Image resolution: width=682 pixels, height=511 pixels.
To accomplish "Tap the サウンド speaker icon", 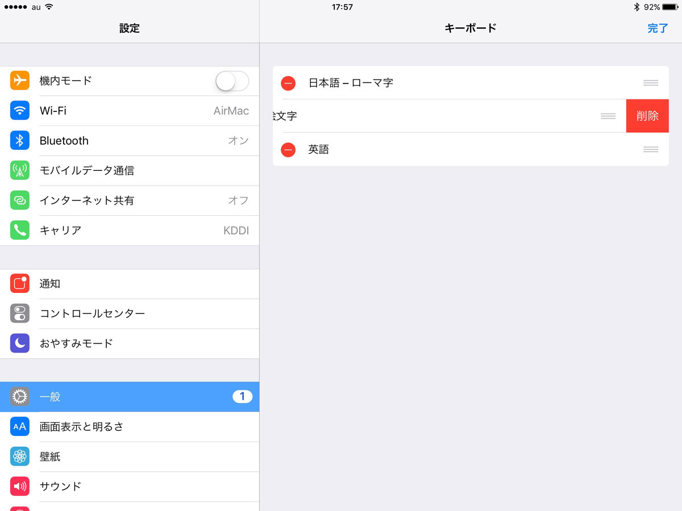I will pyautogui.click(x=20, y=486).
